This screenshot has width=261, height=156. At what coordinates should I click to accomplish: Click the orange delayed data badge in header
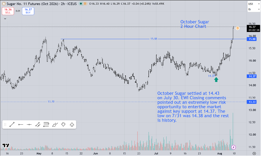85,4
